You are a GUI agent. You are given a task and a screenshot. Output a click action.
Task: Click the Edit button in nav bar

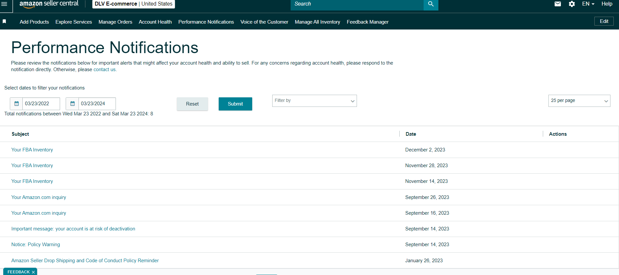pyautogui.click(x=604, y=21)
